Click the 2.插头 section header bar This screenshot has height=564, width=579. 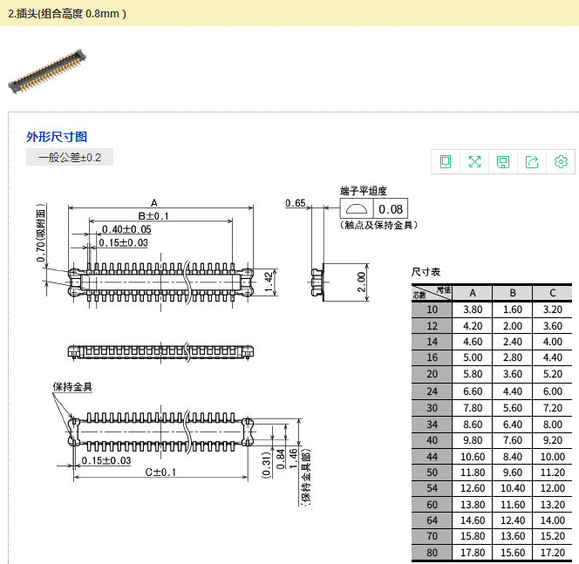289,13
